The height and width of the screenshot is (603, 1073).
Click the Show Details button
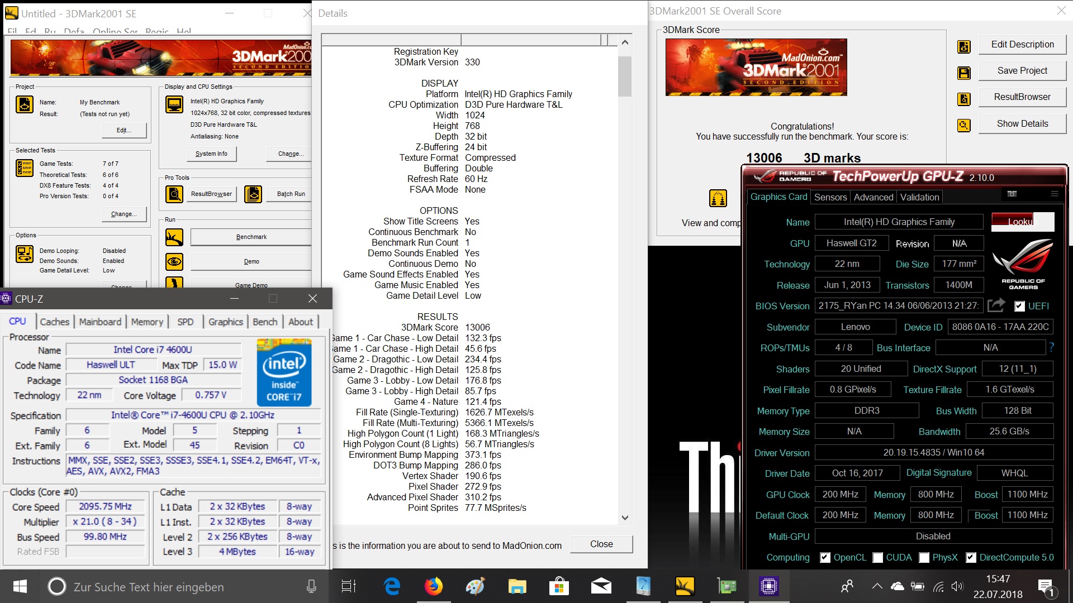coord(1022,124)
